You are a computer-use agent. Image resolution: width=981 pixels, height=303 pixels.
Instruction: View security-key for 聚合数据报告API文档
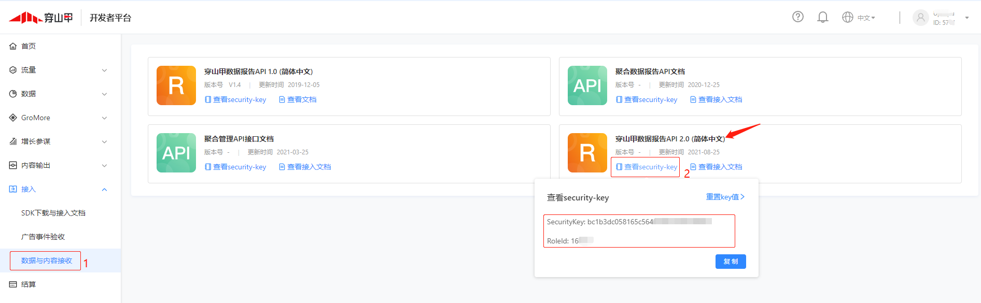click(x=647, y=99)
